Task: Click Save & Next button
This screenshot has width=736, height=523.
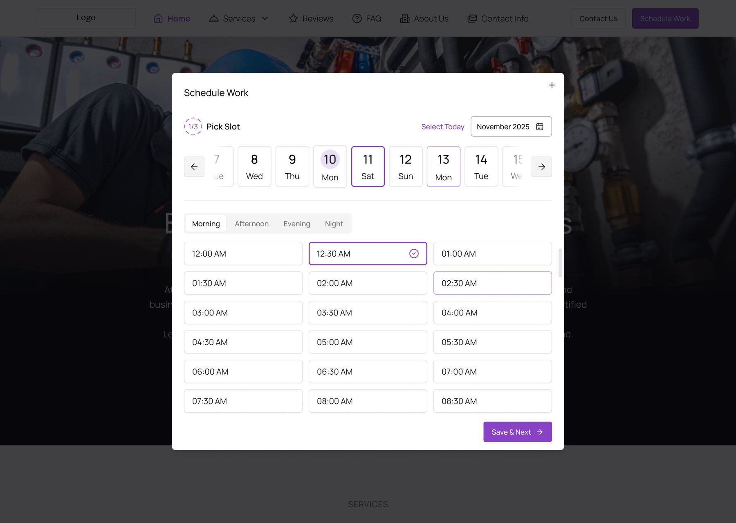Action: coord(518,432)
